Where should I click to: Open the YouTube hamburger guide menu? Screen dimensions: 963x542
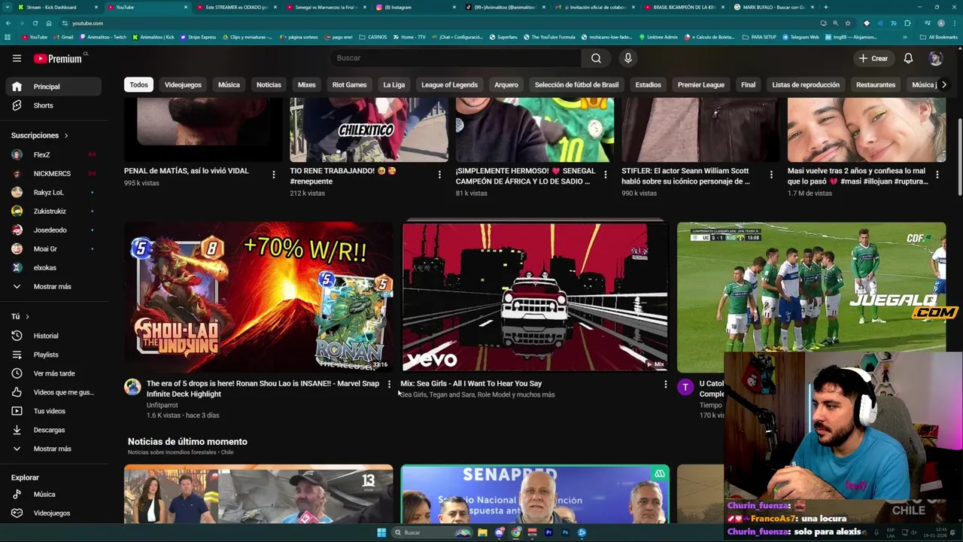pyautogui.click(x=17, y=58)
